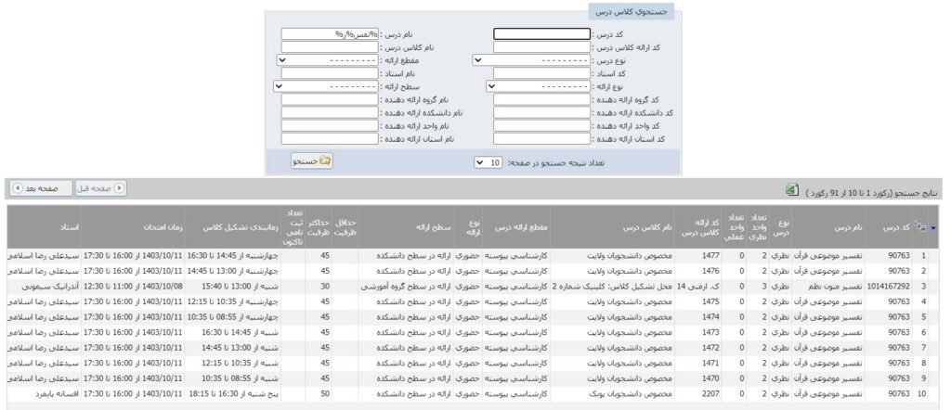This screenshot has width=951, height=410.
Task: Click exam time 1403/10/08 cell
Action: [x=134, y=286]
